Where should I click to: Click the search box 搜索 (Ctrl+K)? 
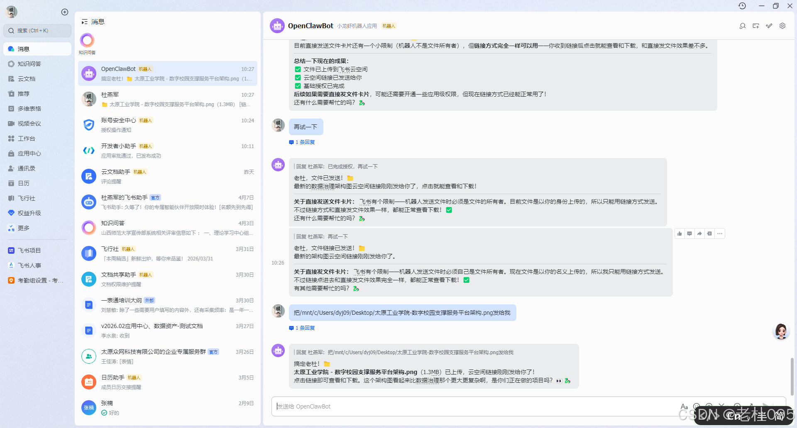point(37,31)
